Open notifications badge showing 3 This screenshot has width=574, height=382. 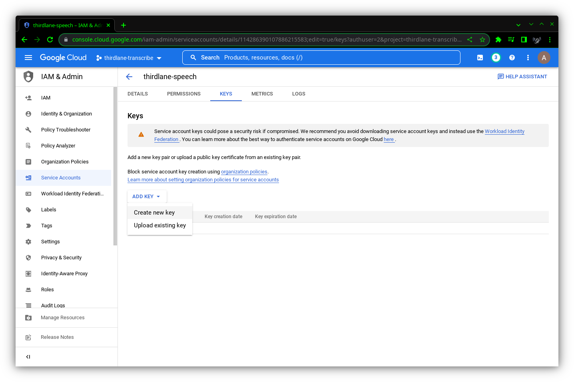(x=496, y=58)
